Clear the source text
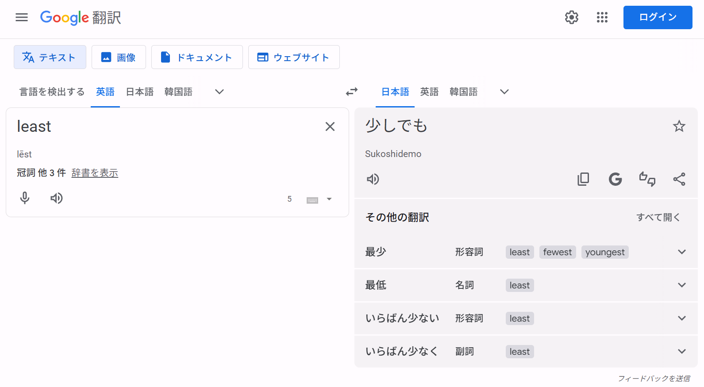 click(x=330, y=126)
